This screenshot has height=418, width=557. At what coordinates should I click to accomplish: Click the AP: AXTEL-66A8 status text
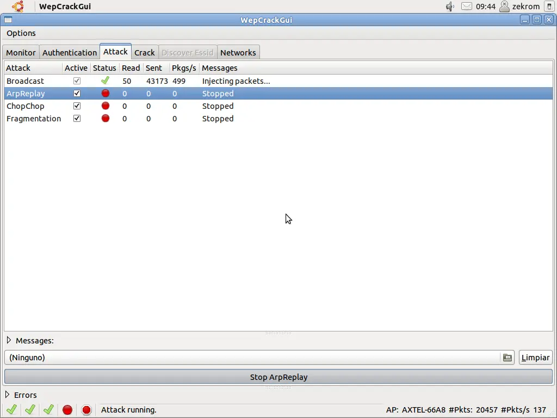click(x=416, y=410)
